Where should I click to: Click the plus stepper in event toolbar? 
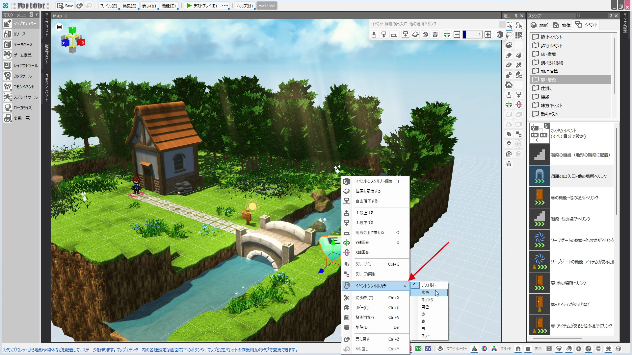pyautogui.click(x=488, y=35)
